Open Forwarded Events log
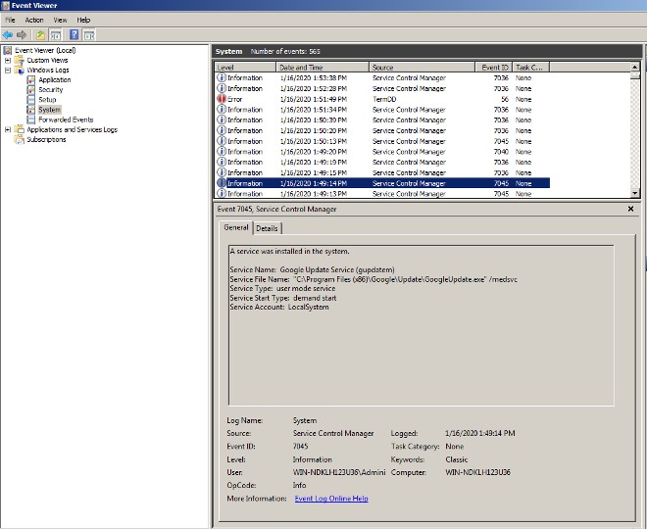Viewport: 647px width, 529px height. pyautogui.click(x=66, y=120)
